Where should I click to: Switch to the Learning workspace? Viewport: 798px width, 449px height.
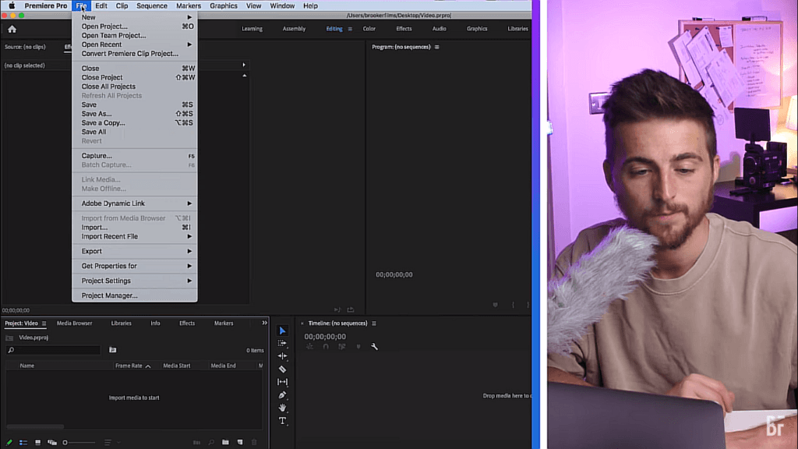coord(252,29)
